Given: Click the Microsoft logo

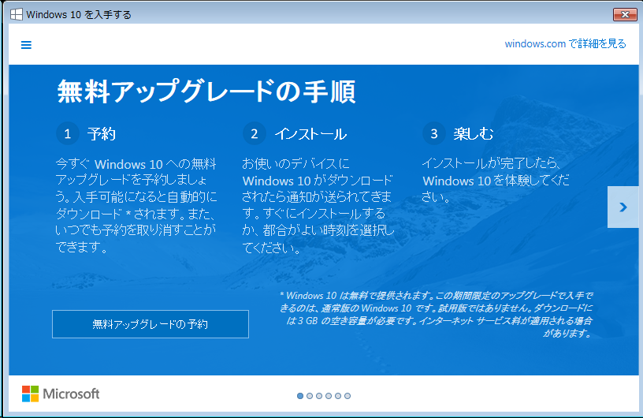Looking at the screenshot, I should point(61,394).
